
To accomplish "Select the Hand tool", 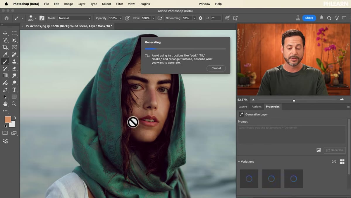I will click(5, 104).
